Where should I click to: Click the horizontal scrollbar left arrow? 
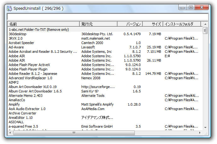(10, 133)
